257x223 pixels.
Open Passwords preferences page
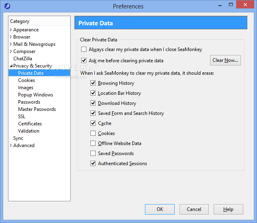pyautogui.click(x=29, y=102)
